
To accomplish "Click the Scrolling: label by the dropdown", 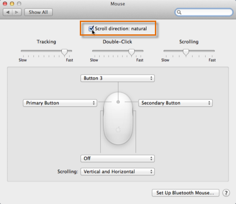I will pos(68,172).
